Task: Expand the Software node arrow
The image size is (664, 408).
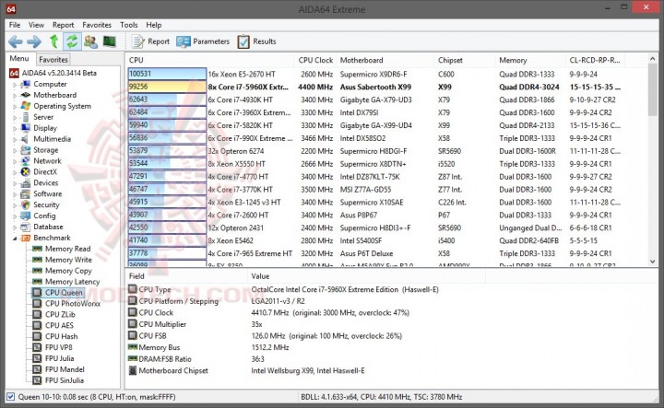Action: point(15,194)
